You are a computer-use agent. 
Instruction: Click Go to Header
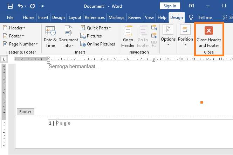click(128, 36)
